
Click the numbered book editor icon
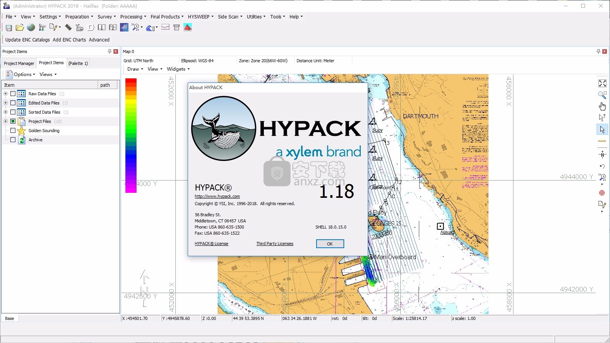tap(113, 28)
